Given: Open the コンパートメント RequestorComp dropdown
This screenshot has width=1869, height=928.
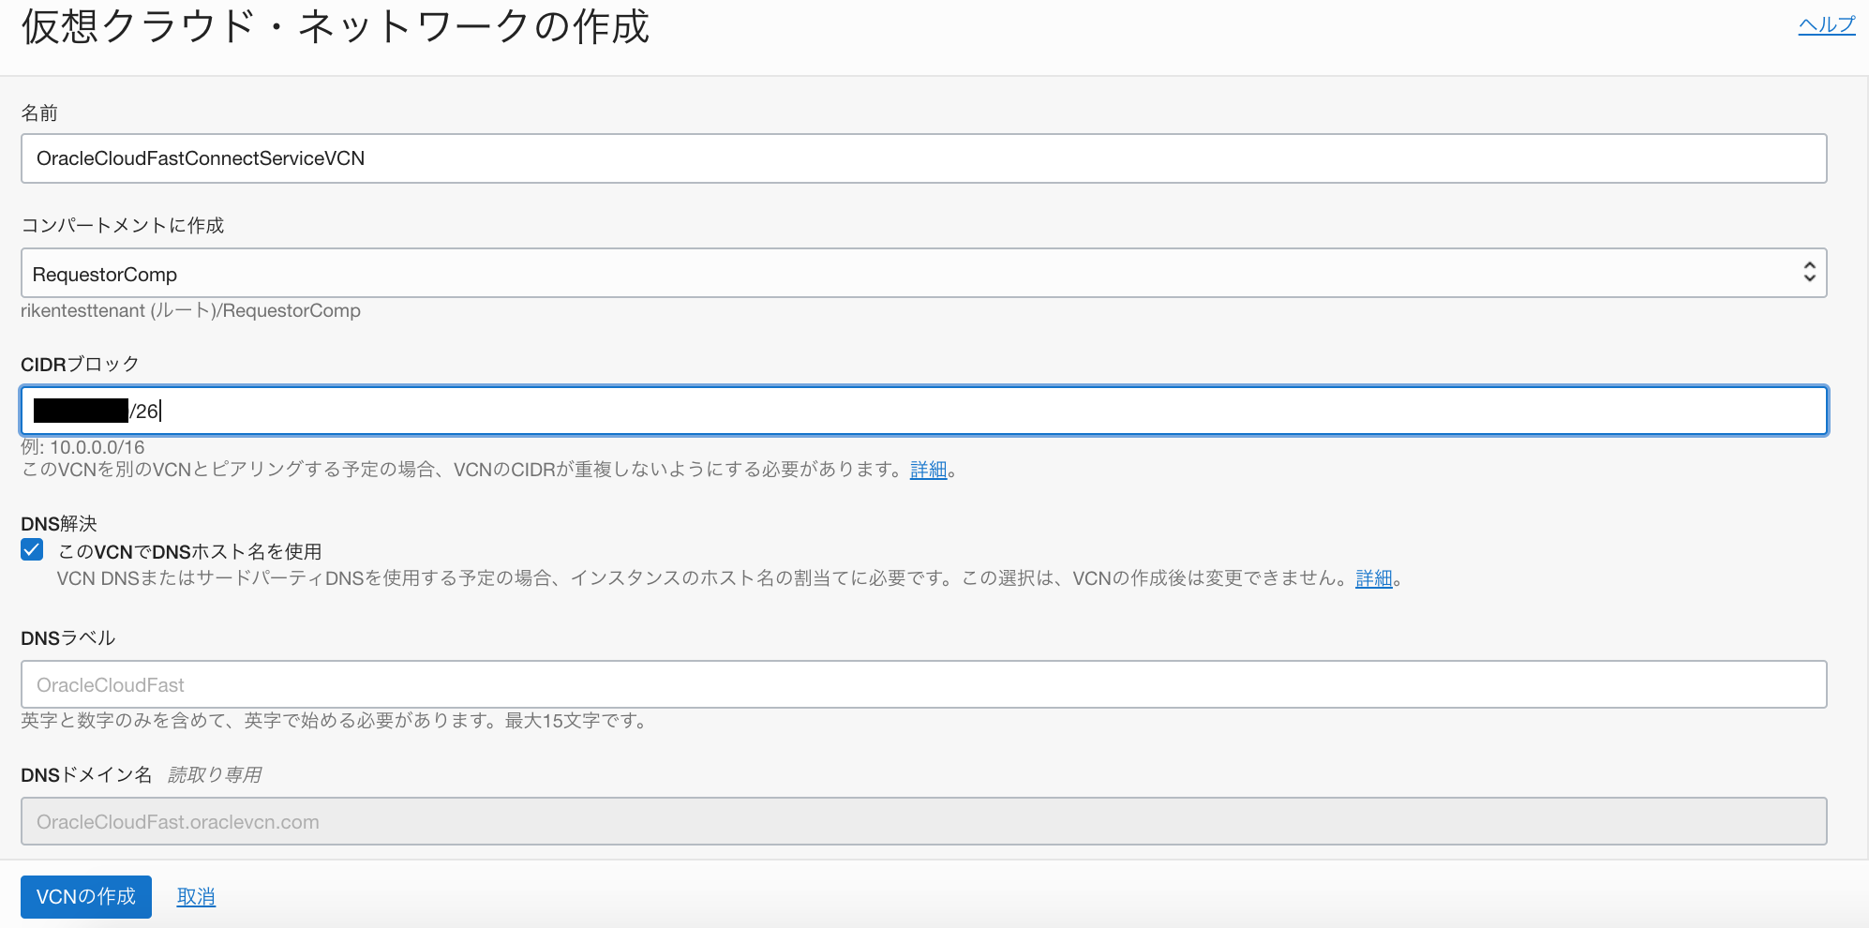Looking at the screenshot, I should click(x=923, y=273).
